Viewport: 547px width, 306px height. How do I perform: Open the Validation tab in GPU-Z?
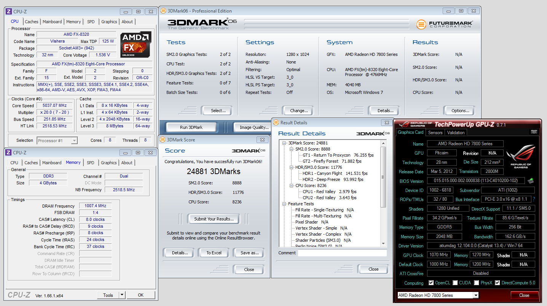[456, 133]
